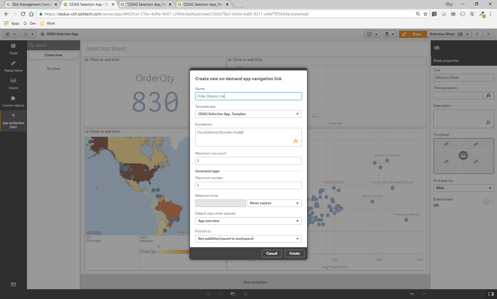Click Maximum number of generated apps field
The width and height of the screenshot is (497, 299).
click(248, 185)
